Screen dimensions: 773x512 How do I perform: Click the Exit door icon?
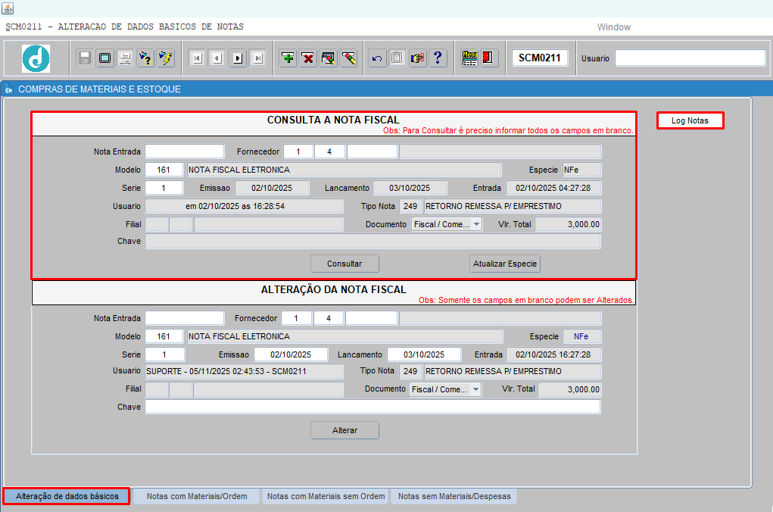pyautogui.click(x=489, y=58)
